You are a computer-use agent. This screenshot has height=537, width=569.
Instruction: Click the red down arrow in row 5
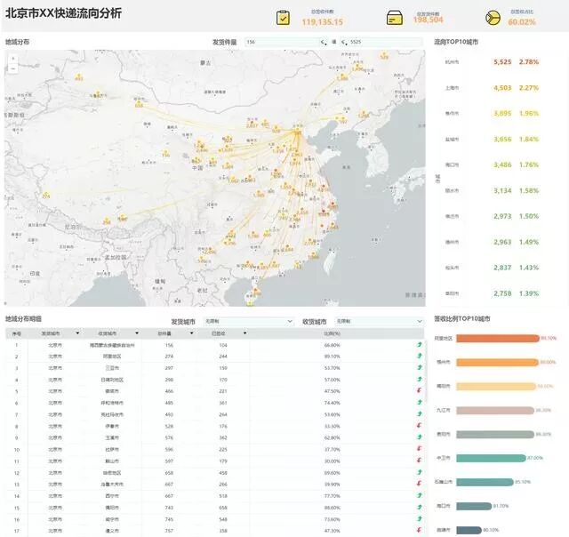(420, 391)
